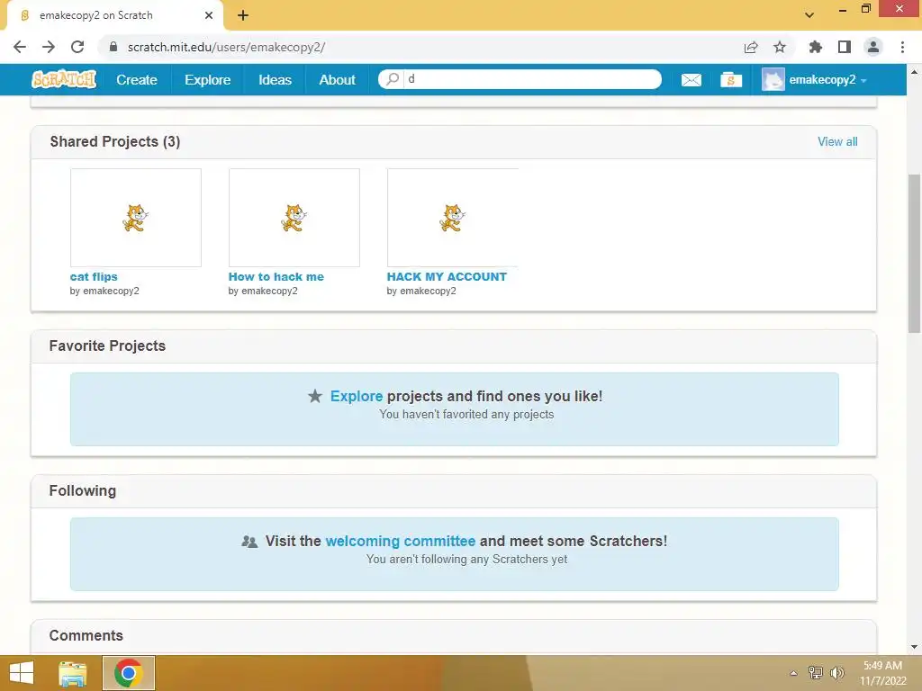Click the volume speaker tray icon

click(x=836, y=673)
